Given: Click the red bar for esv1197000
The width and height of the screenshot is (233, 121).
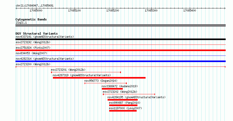Looking at the screenshot, I should 123,111.
